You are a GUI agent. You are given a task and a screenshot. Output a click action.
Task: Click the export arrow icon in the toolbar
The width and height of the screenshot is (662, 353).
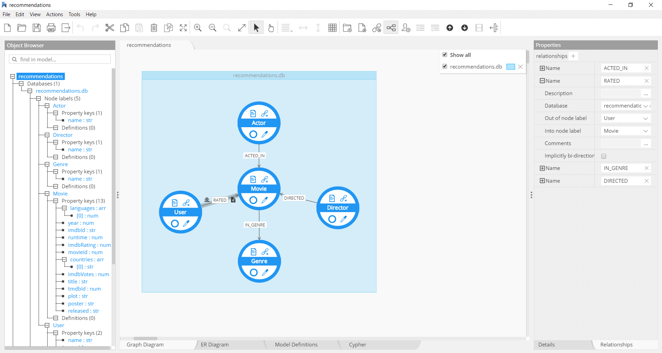point(66,28)
